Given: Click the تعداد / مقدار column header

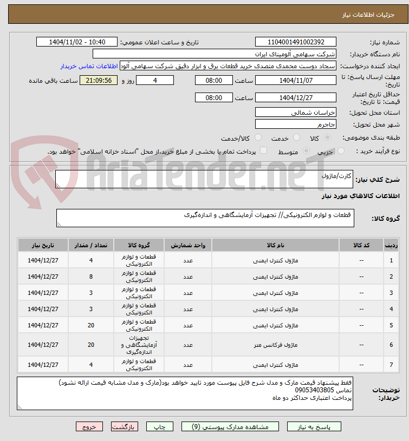Looking at the screenshot, I should 91,245.
